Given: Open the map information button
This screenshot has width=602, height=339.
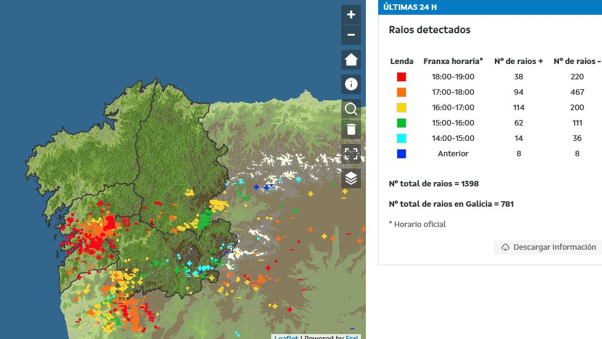Looking at the screenshot, I should tap(351, 84).
